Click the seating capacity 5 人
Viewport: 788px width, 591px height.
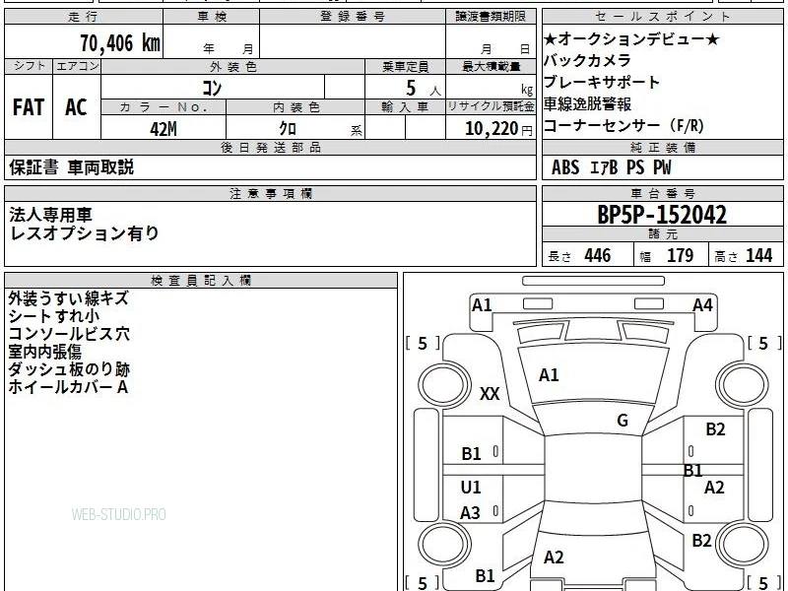tap(424, 89)
